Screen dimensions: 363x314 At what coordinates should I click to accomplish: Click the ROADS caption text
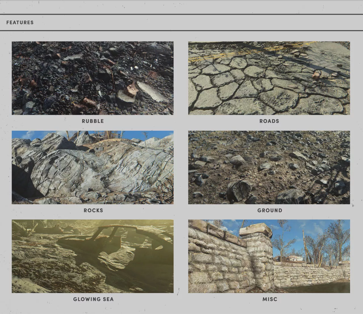[269, 121]
